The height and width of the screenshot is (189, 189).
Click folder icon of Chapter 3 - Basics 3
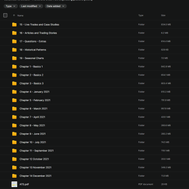(14, 83)
